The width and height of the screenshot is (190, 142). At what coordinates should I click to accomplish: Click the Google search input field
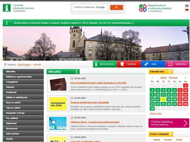[x=90, y=7]
